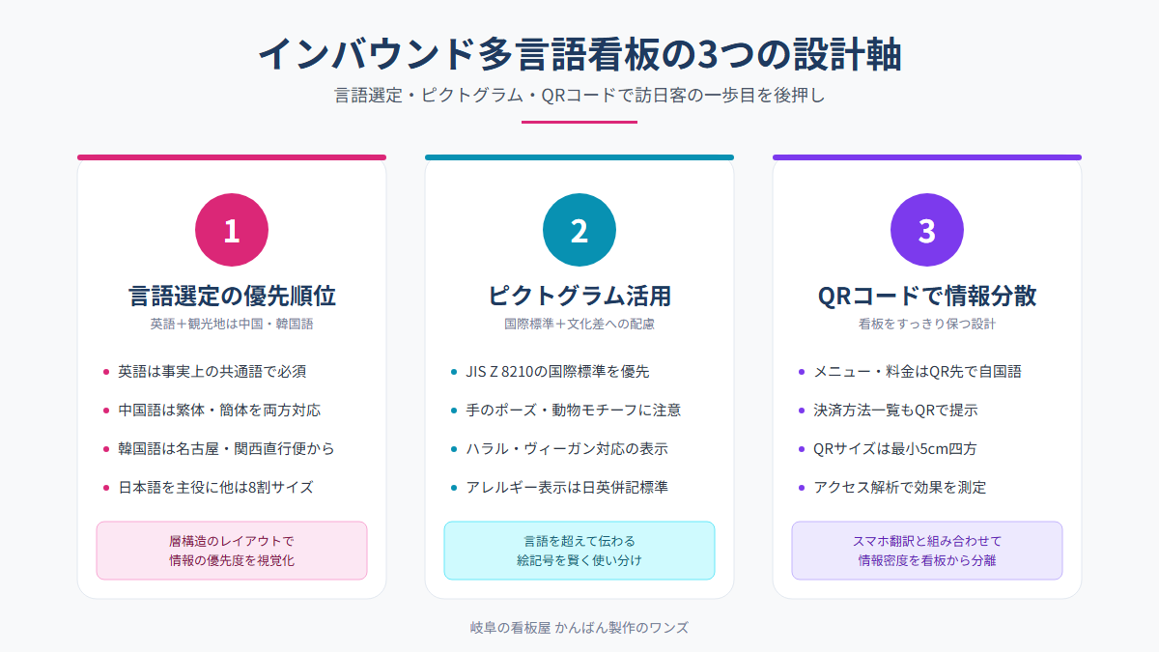This screenshot has height=652, width=1159.
Task: Select the 言語選定の優先順位 heading
Action: [232, 296]
